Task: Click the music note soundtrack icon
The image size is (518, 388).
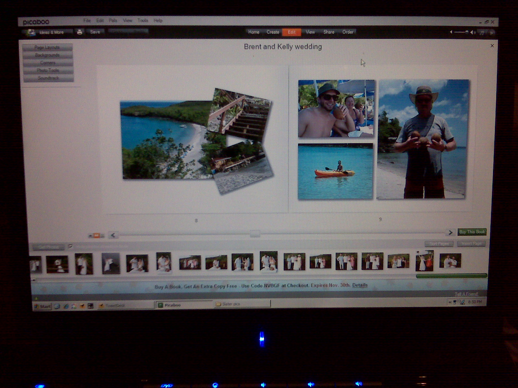Action: 482,33
